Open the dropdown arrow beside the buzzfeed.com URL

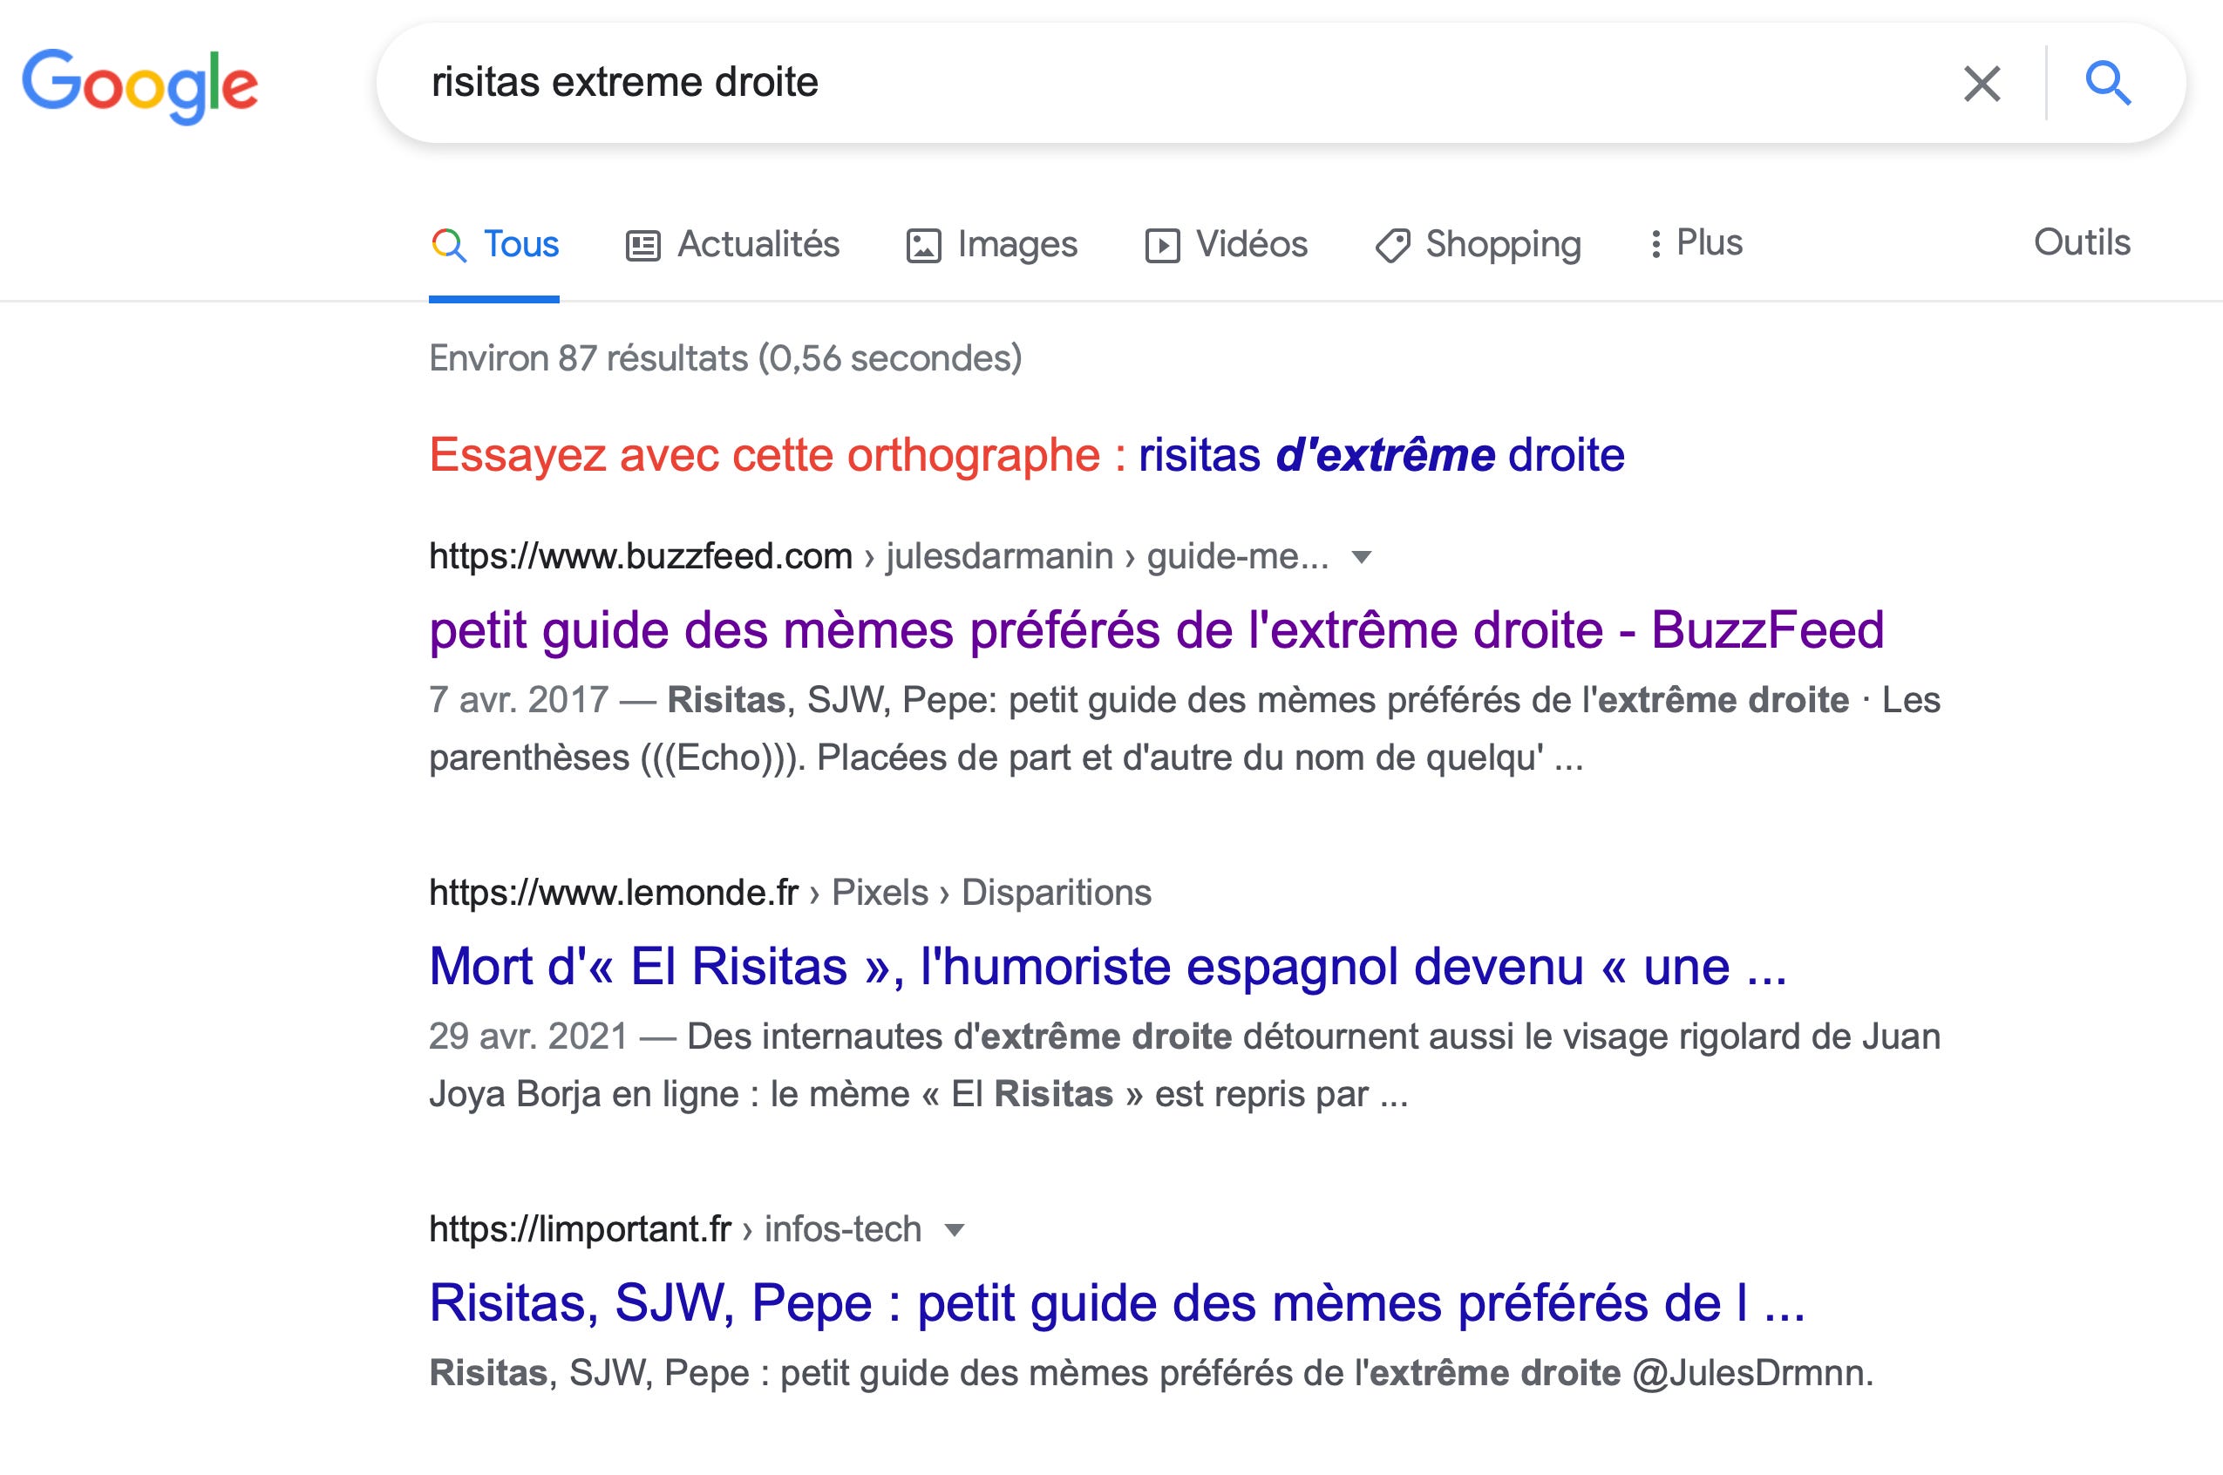(x=1362, y=557)
